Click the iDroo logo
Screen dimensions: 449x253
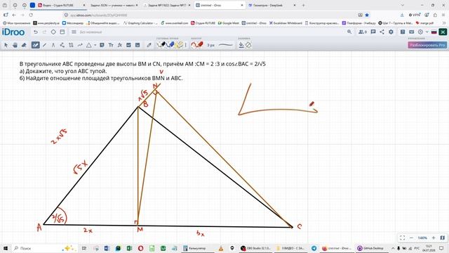point(13,32)
